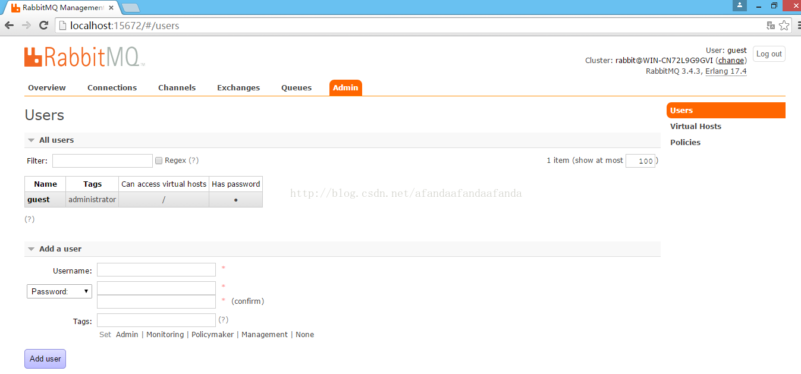Click the Has password column header
This screenshot has width=801, height=374.
(x=236, y=184)
